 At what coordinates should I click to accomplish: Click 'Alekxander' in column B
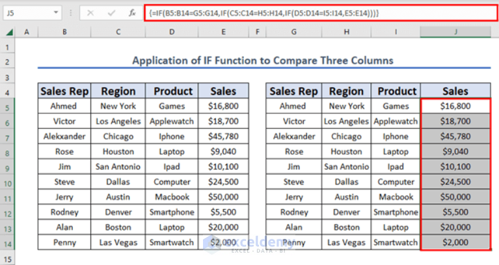tap(64, 136)
